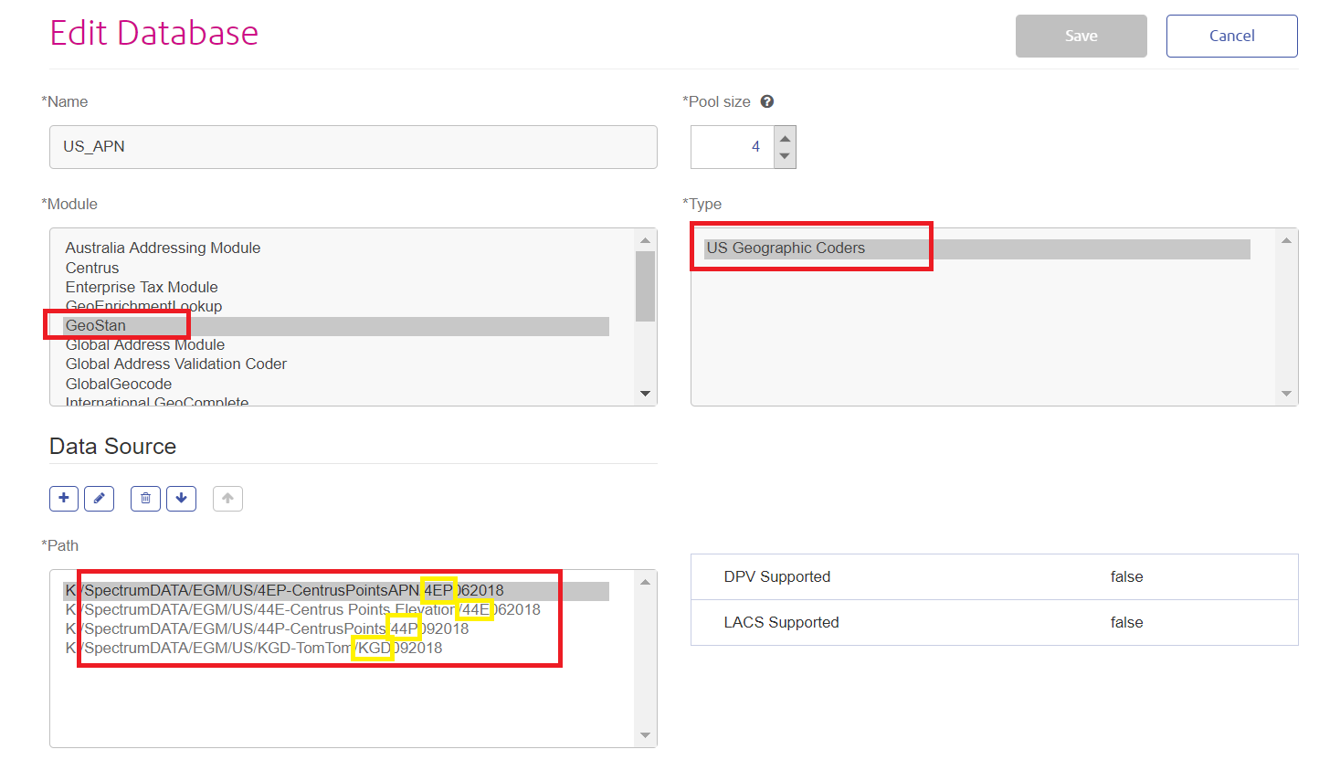The width and height of the screenshot is (1319, 760).
Task: Click the Module list scrollbar down arrow
Action: pyautogui.click(x=645, y=393)
